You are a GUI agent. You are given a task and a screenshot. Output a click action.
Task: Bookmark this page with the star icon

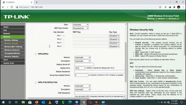(x=160, y=7)
